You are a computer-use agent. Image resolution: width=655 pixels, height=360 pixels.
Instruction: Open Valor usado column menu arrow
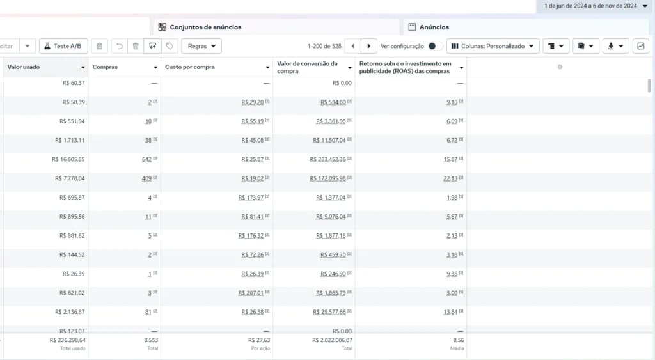(83, 67)
